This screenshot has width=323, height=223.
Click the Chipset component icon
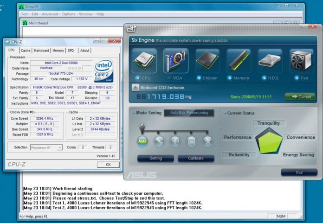pos(207,61)
